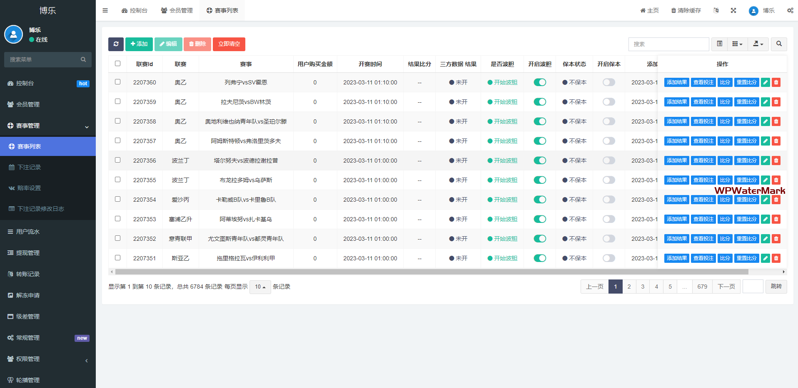Open settings gears icon at top right
The width and height of the screenshot is (798, 388).
(790, 10)
